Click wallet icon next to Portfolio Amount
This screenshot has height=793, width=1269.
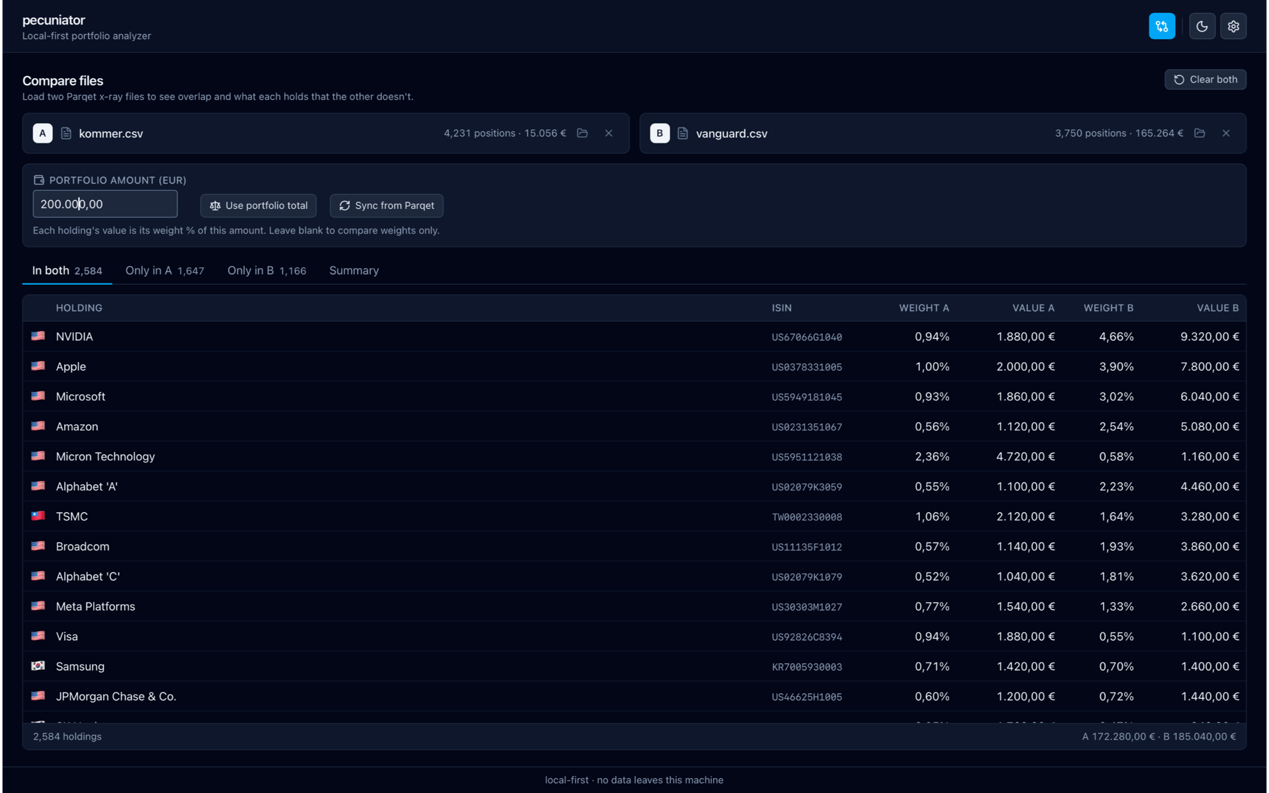click(39, 180)
